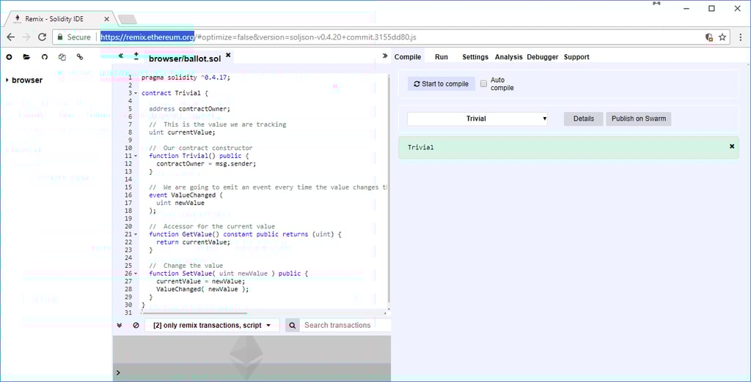Copy all files to another instance icon
This screenshot has height=382, width=751.
pyautogui.click(x=62, y=57)
